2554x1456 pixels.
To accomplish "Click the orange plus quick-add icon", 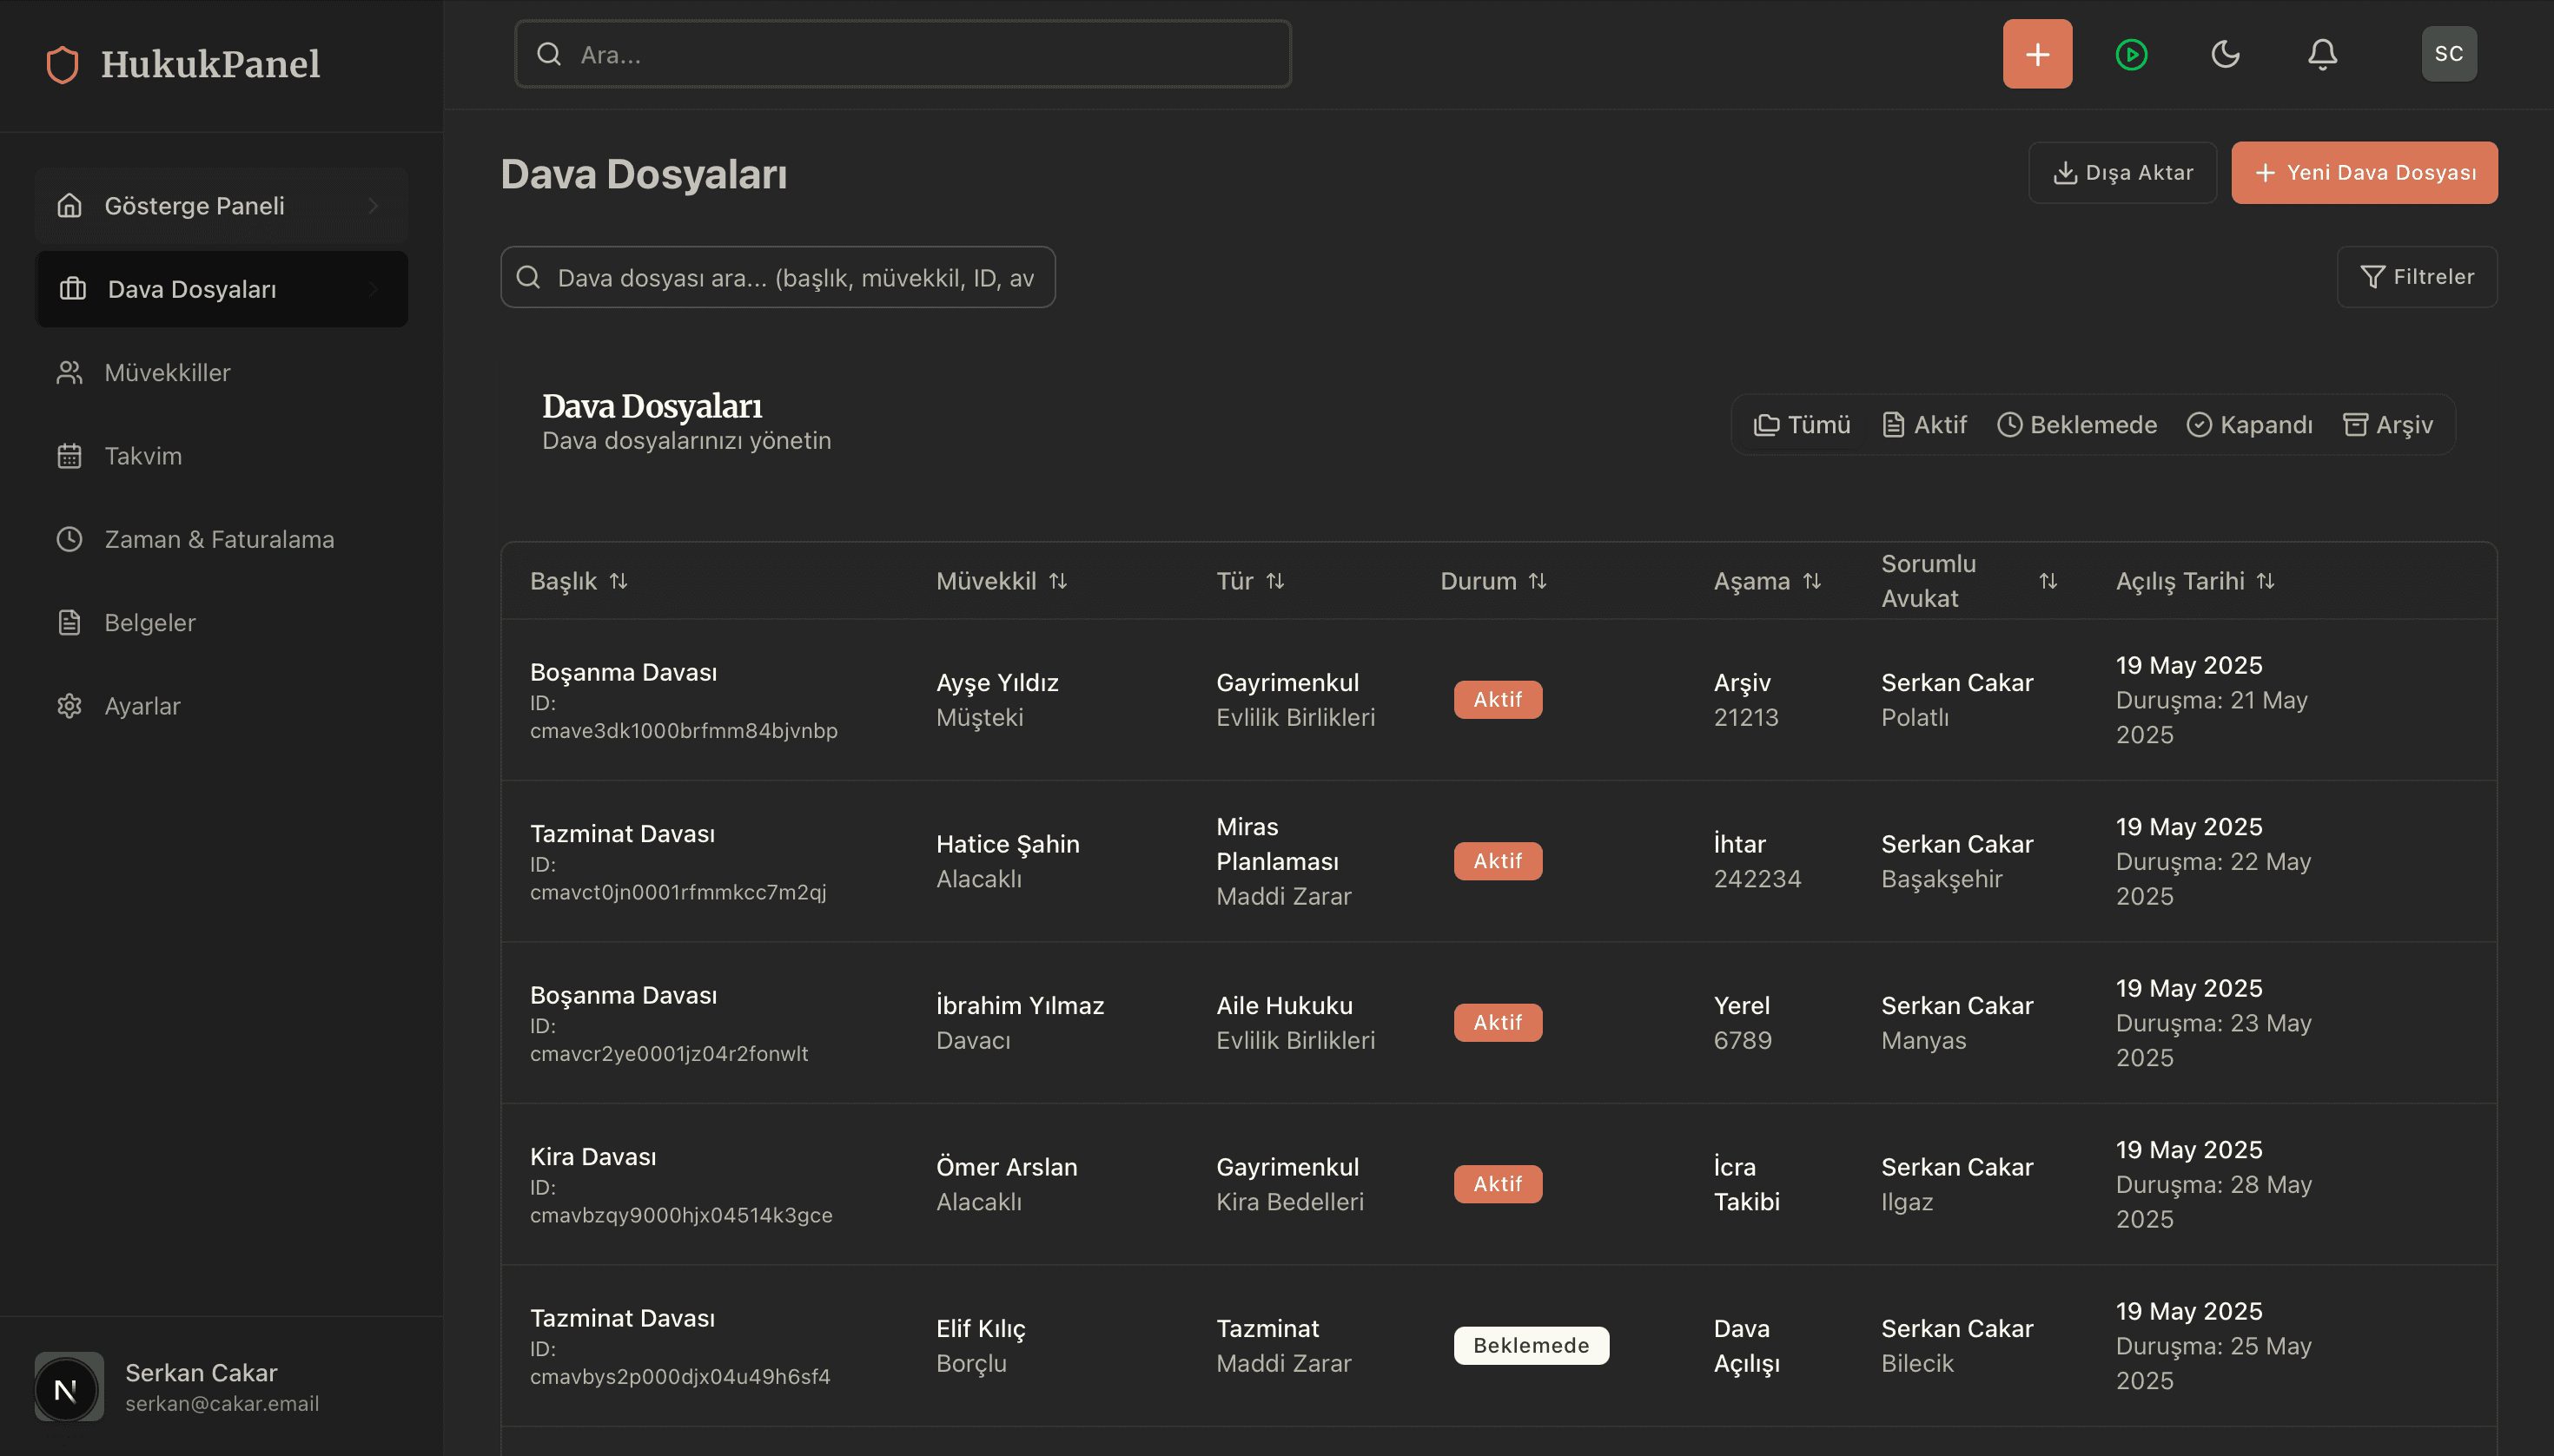I will tap(2037, 54).
